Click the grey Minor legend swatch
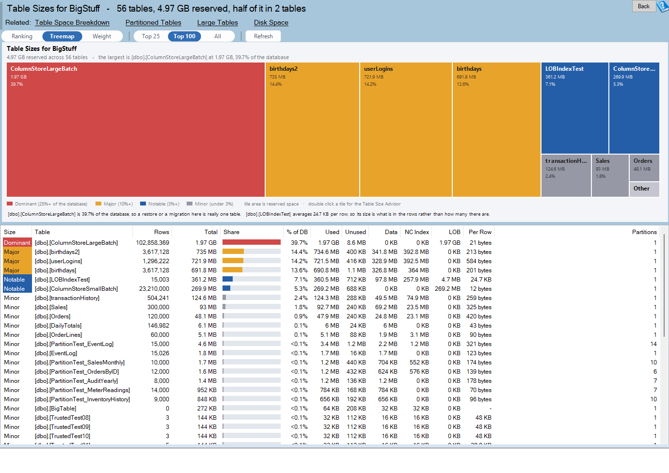This screenshot has width=669, height=473. 190,204
